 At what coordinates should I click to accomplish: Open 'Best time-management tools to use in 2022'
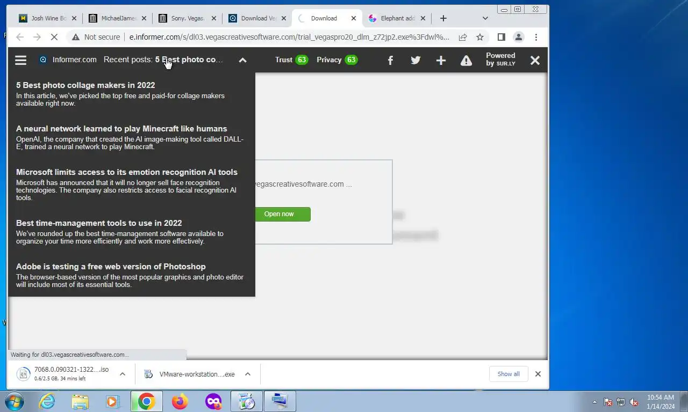99,223
